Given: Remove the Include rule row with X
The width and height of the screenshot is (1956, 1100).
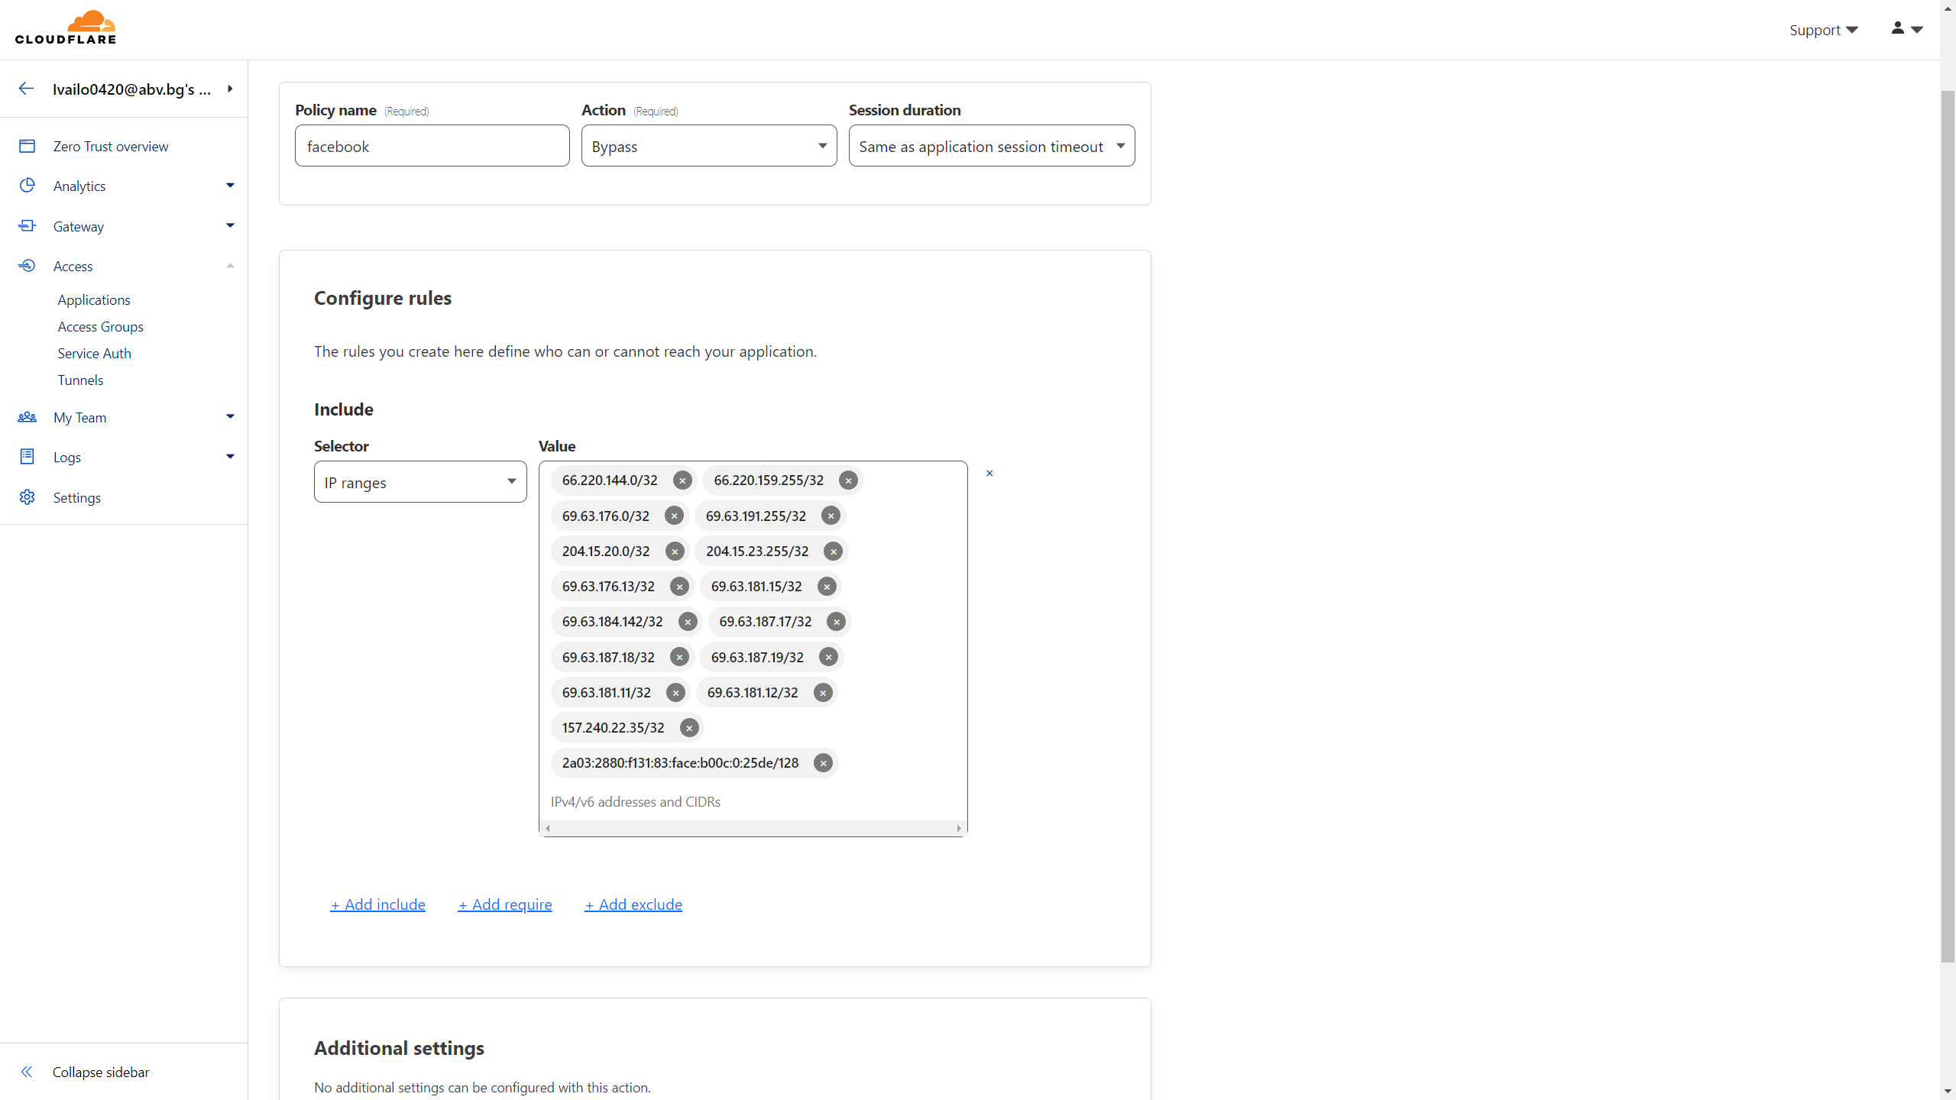Looking at the screenshot, I should point(989,474).
